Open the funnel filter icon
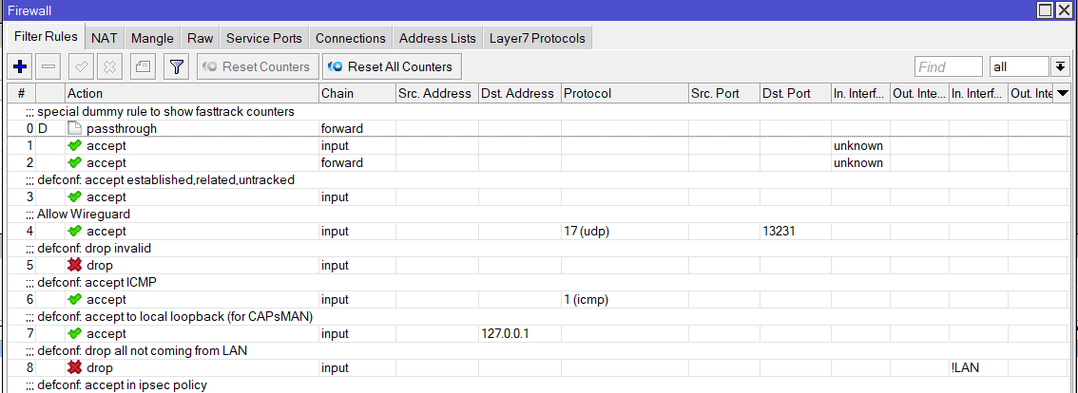 [176, 66]
